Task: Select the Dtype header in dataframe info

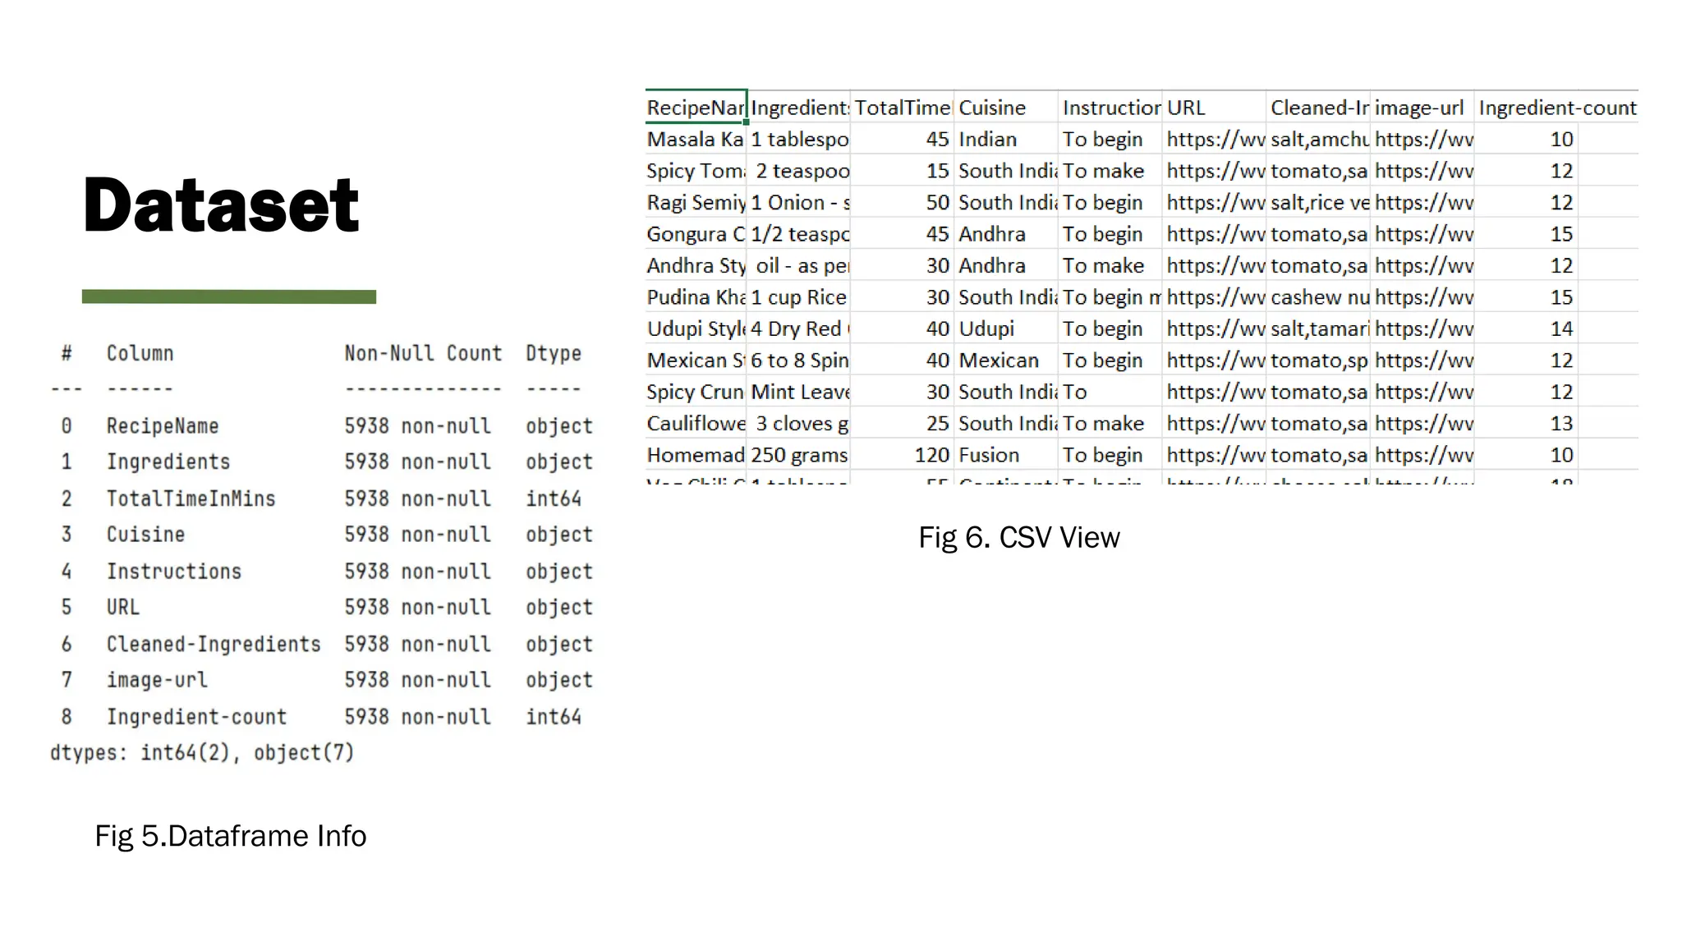Action: (554, 353)
